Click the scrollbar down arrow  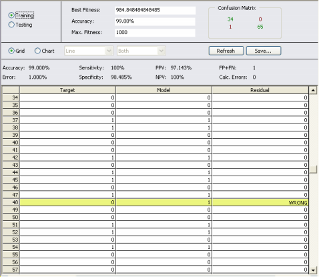coord(313,270)
